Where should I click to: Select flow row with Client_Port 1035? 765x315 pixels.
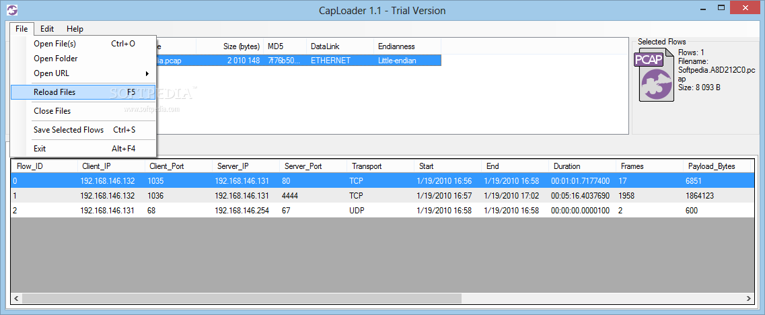pyautogui.click(x=382, y=180)
